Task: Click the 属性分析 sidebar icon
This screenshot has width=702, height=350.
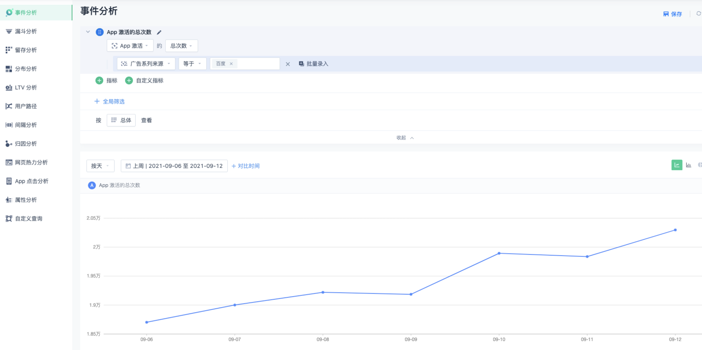Action: pos(9,200)
